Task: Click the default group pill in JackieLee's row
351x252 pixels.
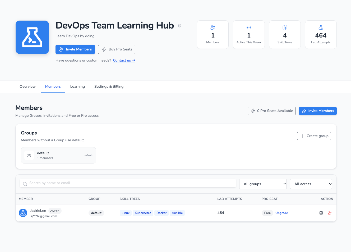Action: point(96,213)
